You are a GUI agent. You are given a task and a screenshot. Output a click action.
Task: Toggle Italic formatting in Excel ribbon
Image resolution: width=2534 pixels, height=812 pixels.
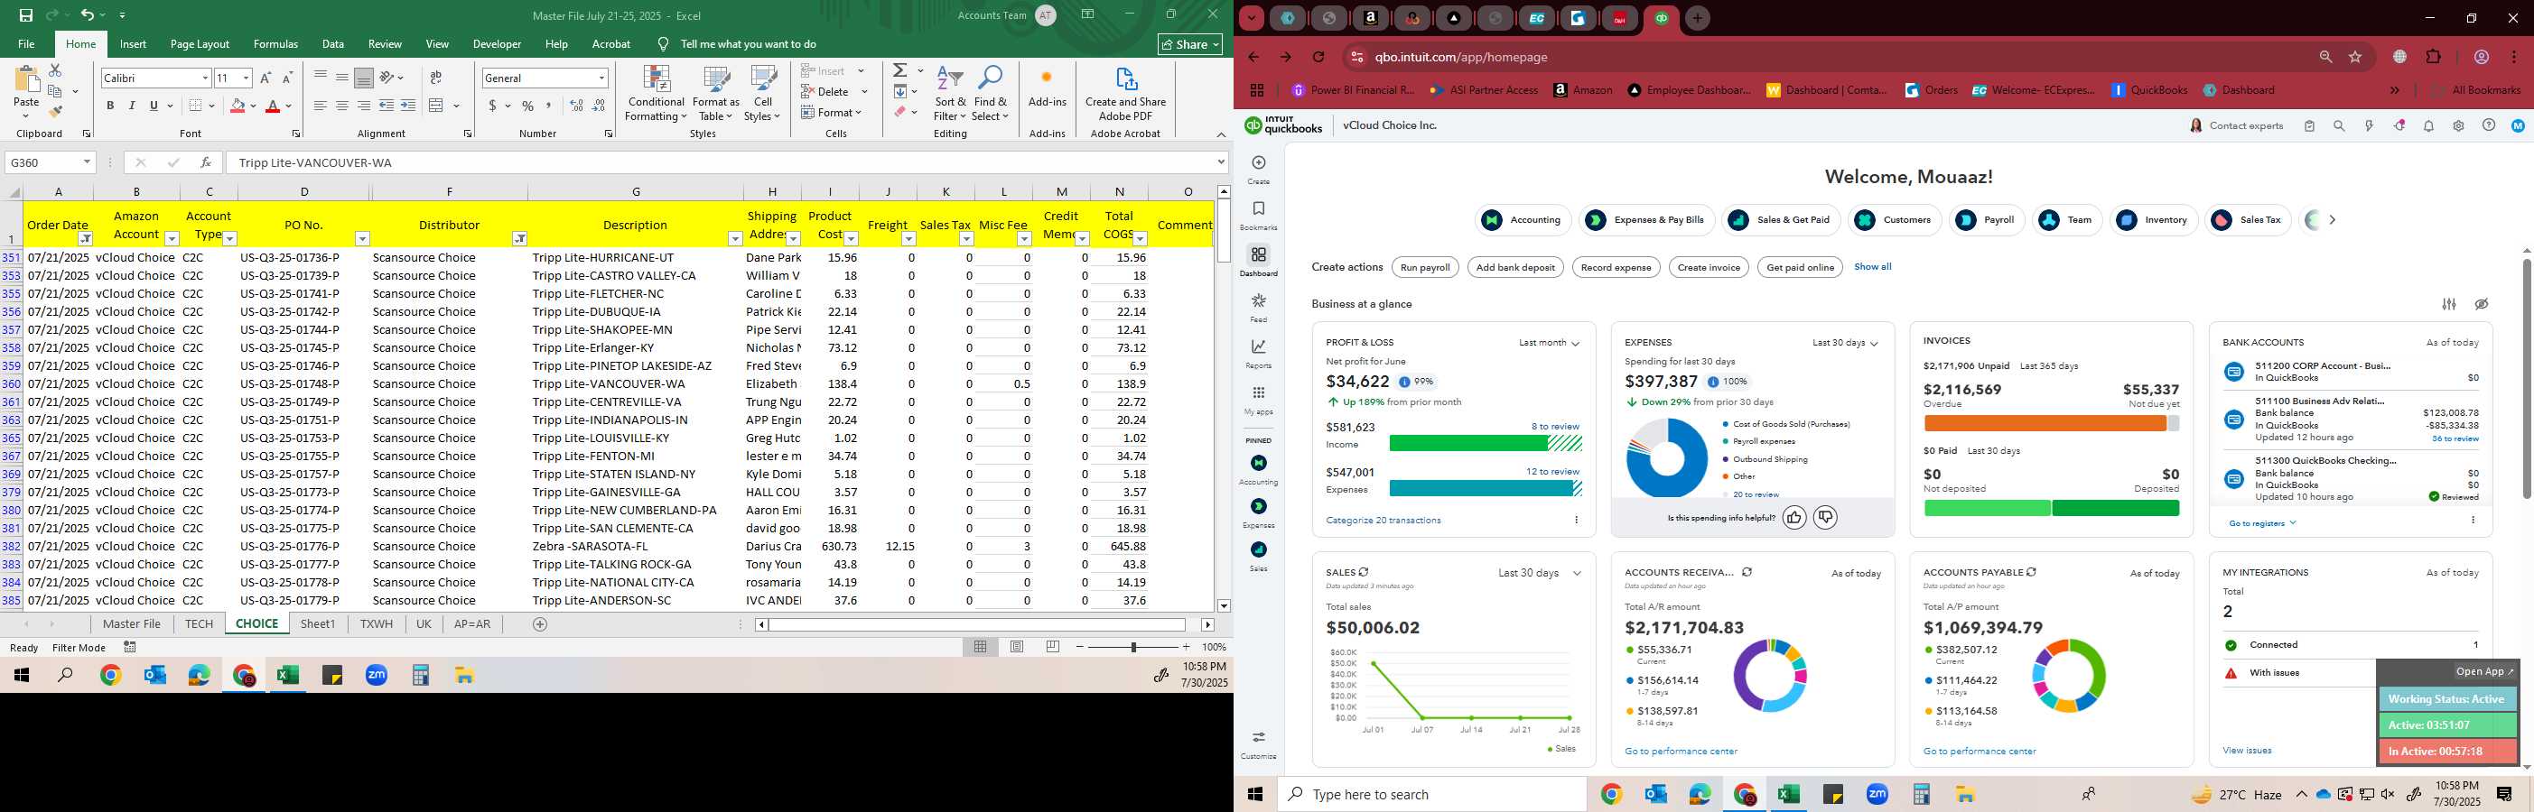pyautogui.click(x=132, y=106)
